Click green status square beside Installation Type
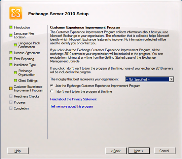The width and height of the screenshot is (182, 159). click(11, 65)
